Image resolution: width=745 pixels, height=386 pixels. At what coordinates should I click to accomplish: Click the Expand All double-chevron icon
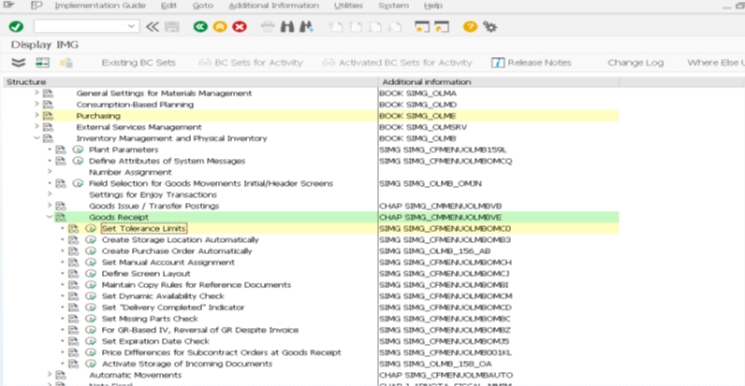[18, 63]
